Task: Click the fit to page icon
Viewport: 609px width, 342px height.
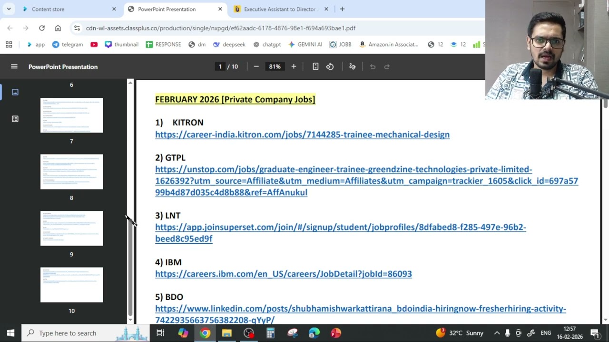Action: [315, 66]
